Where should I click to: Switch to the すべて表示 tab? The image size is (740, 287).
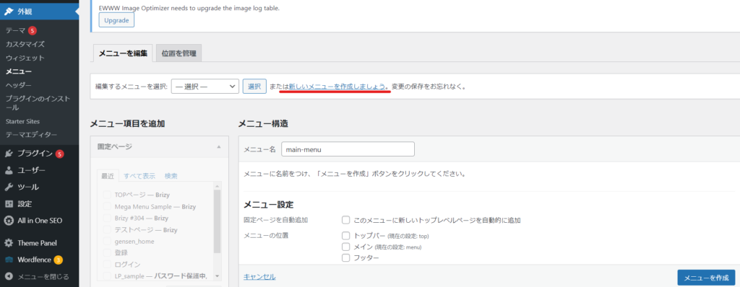139,176
